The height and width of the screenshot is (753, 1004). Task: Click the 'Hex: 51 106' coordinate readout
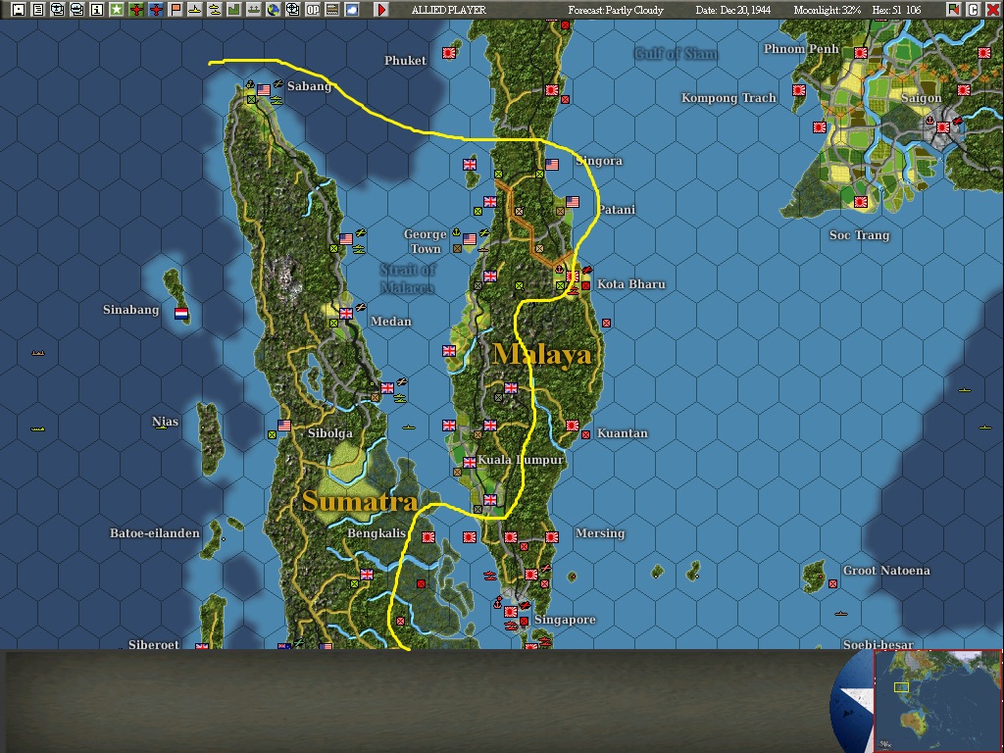896,10
